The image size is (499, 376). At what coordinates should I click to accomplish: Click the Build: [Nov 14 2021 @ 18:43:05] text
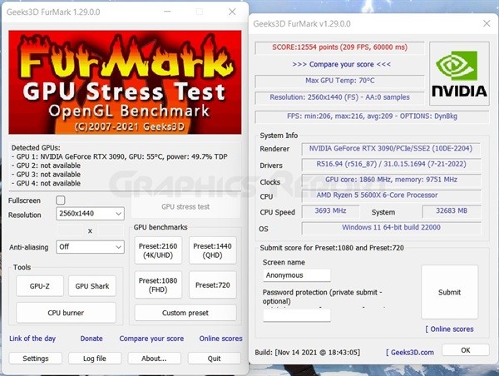(x=308, y=353)
